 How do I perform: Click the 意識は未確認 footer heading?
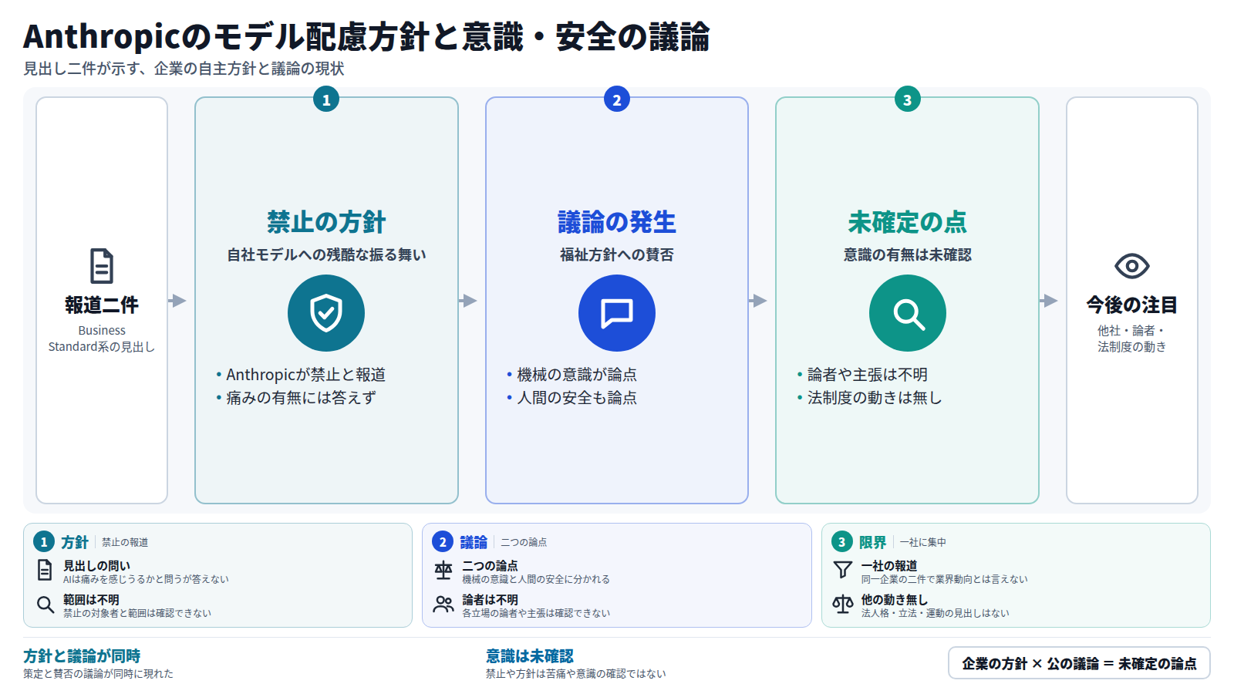point(530,656)
